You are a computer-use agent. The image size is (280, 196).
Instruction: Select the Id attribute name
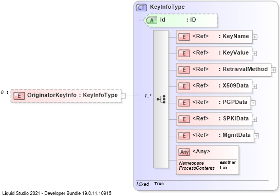pyautogui.click(x=162, y=20)
